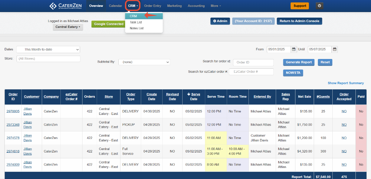
Task: Click the Reset button
Action: coord(325,62)
